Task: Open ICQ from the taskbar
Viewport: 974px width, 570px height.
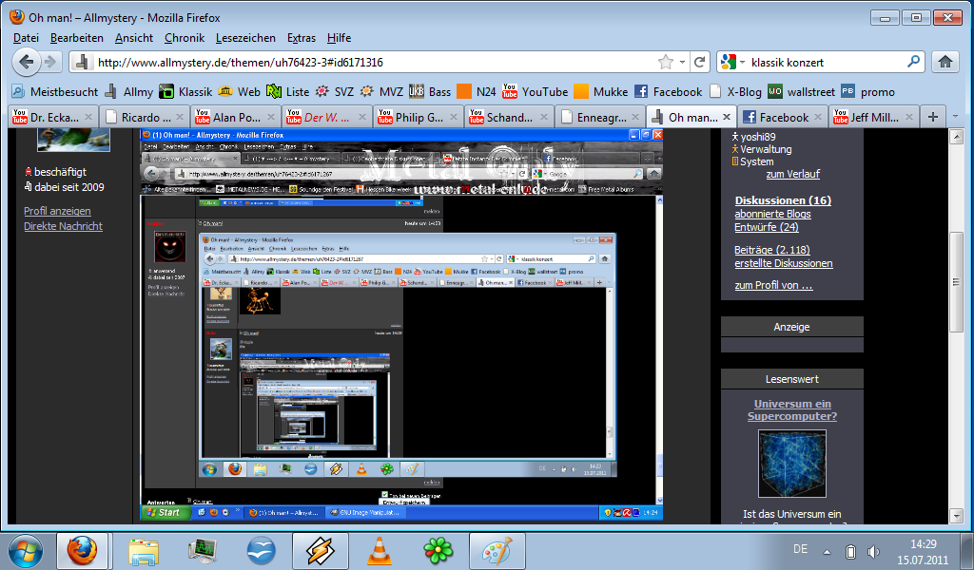Action: click(438, 551)
